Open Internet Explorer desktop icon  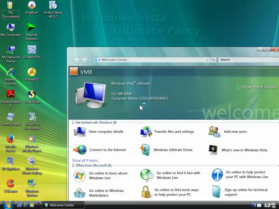click(11, 76)
